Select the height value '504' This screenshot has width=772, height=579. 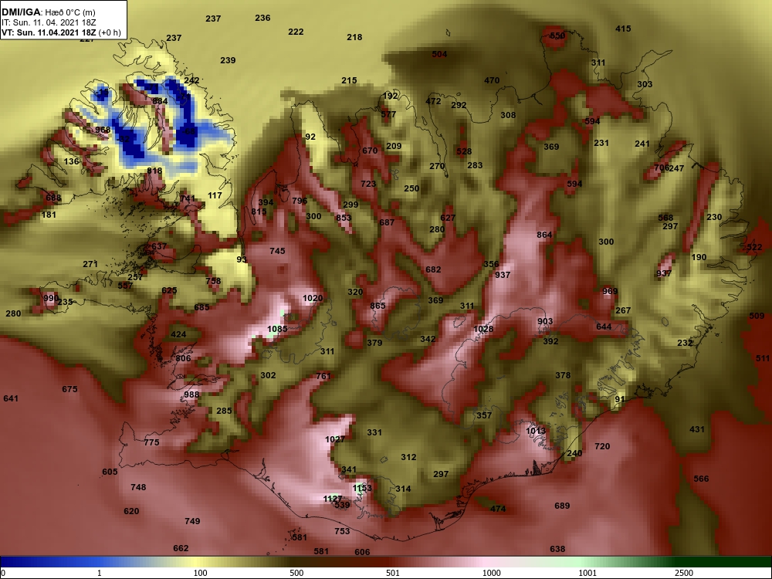(439, 54)
